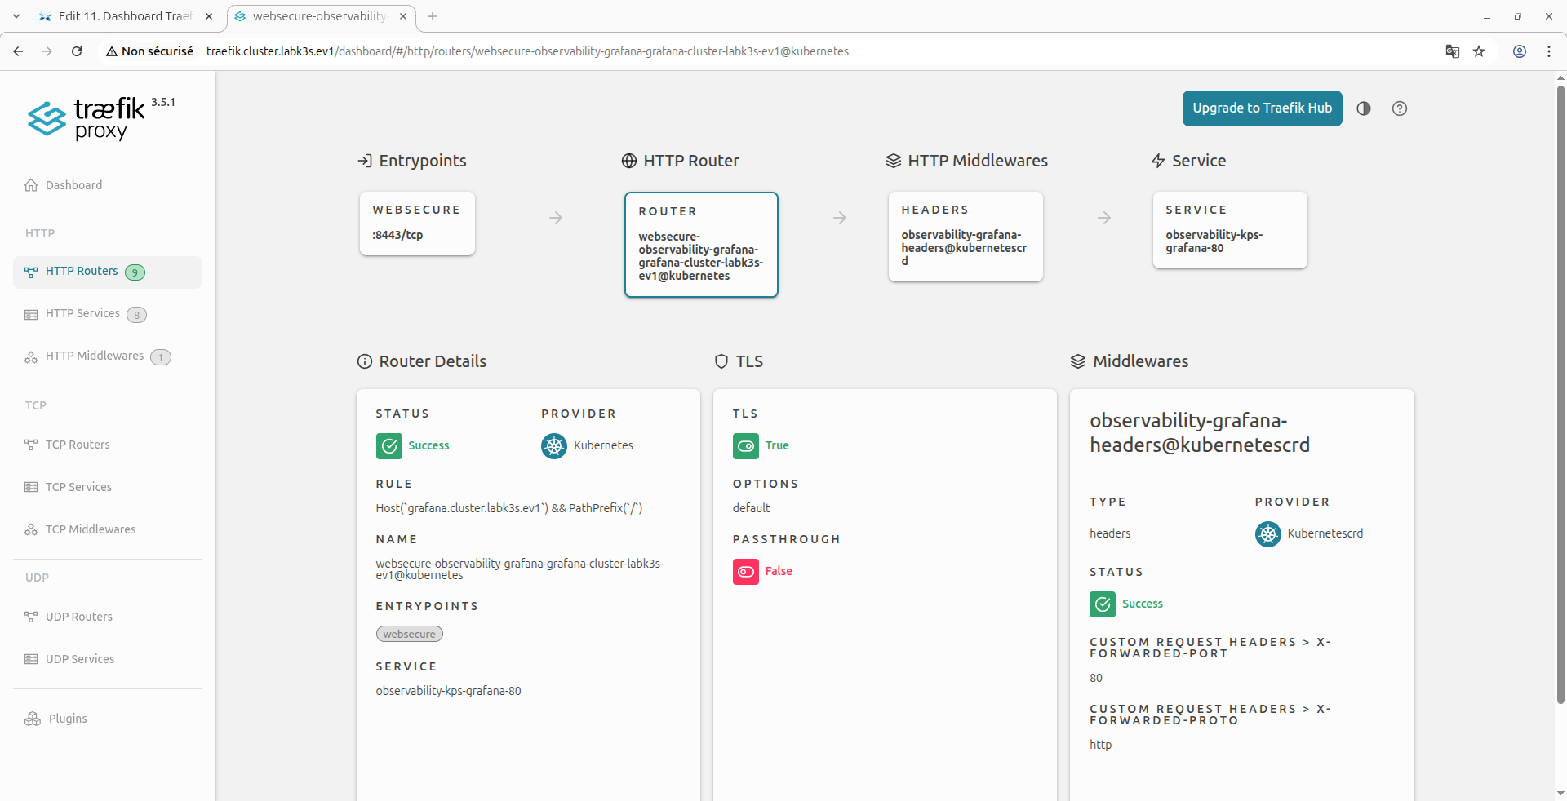The width and height of the screenshot is (1567, 801).
Task: Close the Edit 11. Dashboard Traefik tab
Action: (209, 16)
